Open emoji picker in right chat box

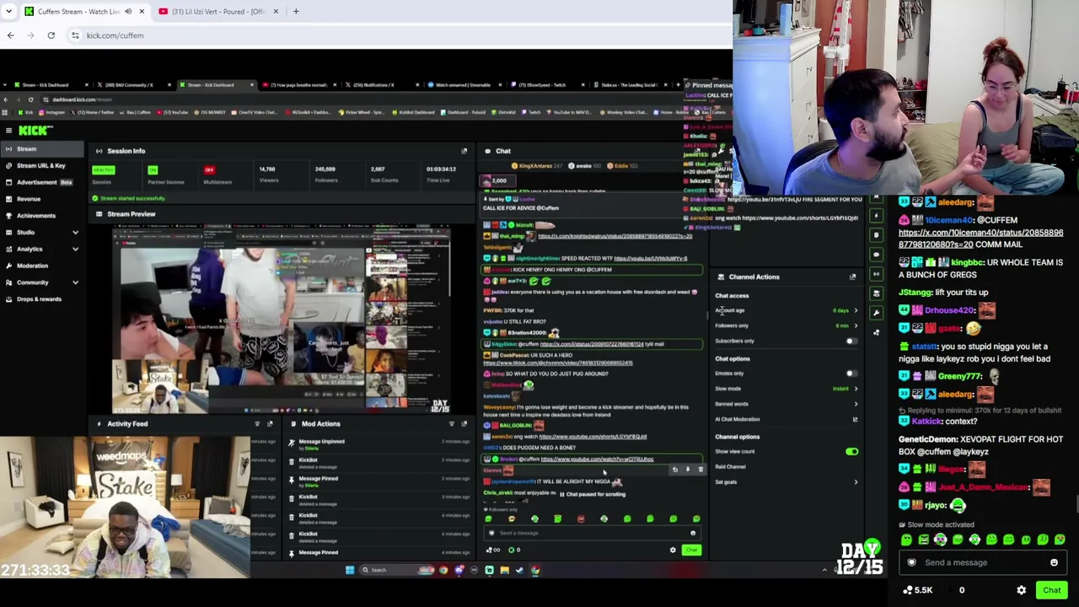[x=1054, y=562]
